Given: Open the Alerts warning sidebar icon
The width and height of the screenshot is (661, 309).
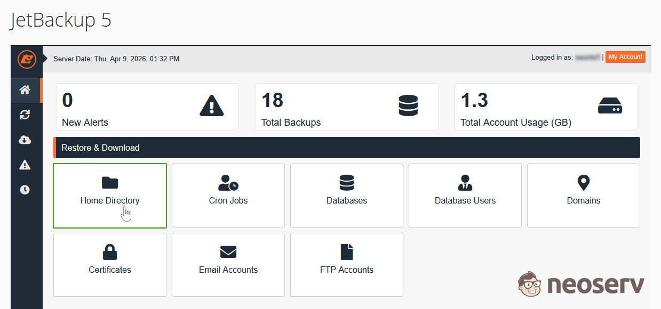Looking at the screenshot, I should coord(25,165).
